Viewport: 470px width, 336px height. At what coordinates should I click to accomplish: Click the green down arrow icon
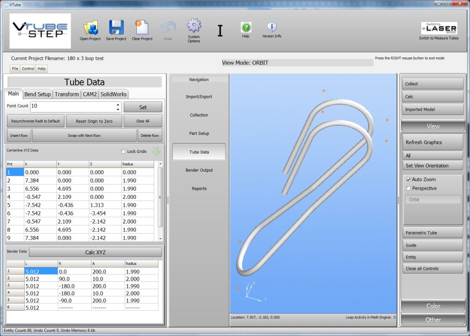[156, 151]
